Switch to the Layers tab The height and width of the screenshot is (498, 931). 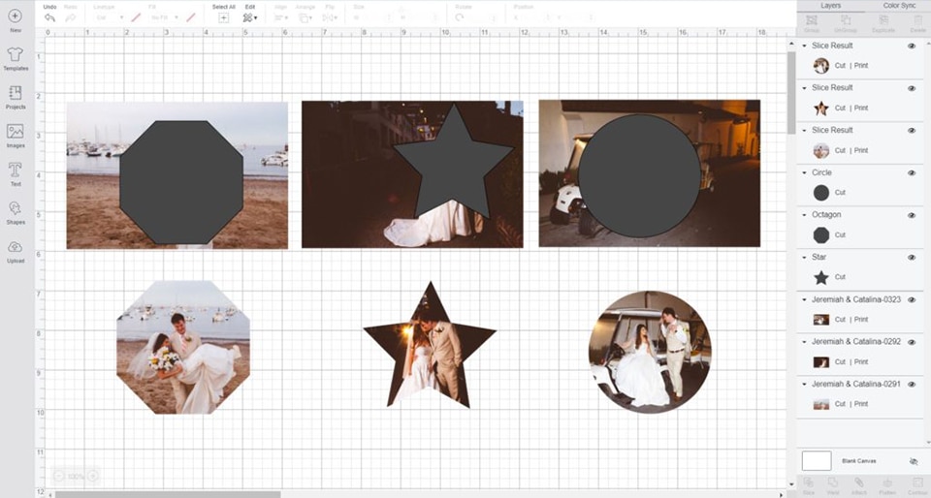click(831, 6)
